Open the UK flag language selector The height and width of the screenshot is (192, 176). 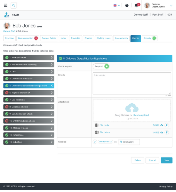click(116, 5)
